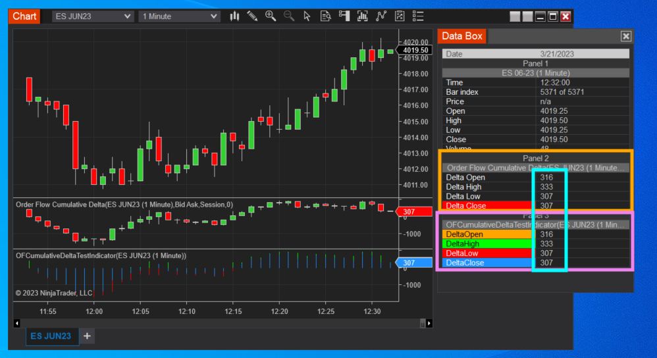Click the blue 307 indicator price marker
The height and width of the screenshot is (358, 657).
[414, 263]
